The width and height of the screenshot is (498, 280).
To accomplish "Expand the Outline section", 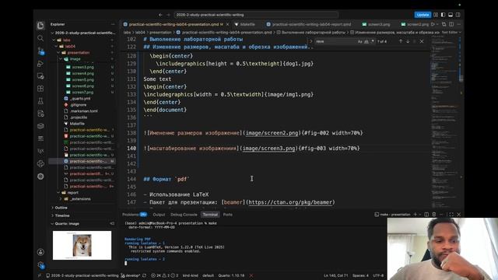I will 61,208.
